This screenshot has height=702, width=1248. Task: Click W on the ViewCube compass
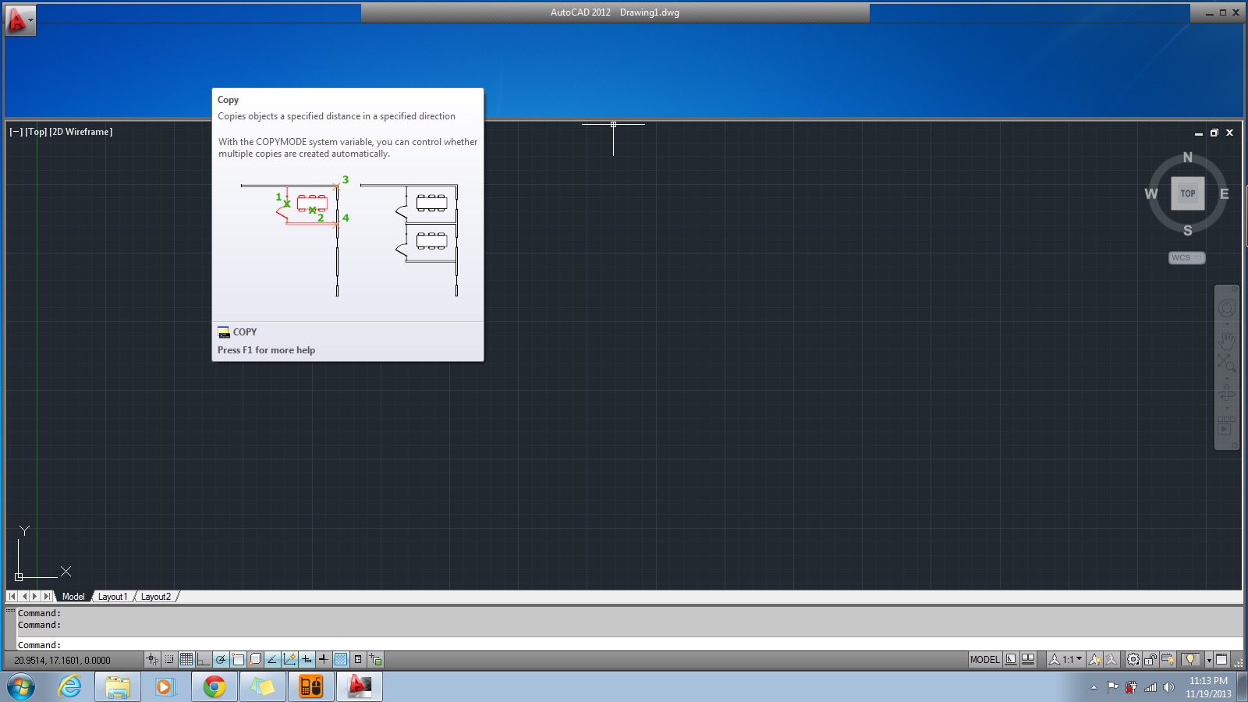(x=1151, y=193)
